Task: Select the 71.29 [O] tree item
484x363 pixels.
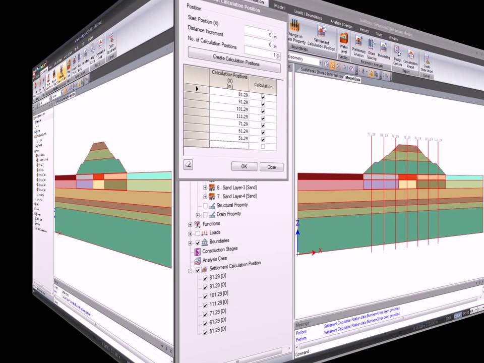Action: (x=218, y=312)
